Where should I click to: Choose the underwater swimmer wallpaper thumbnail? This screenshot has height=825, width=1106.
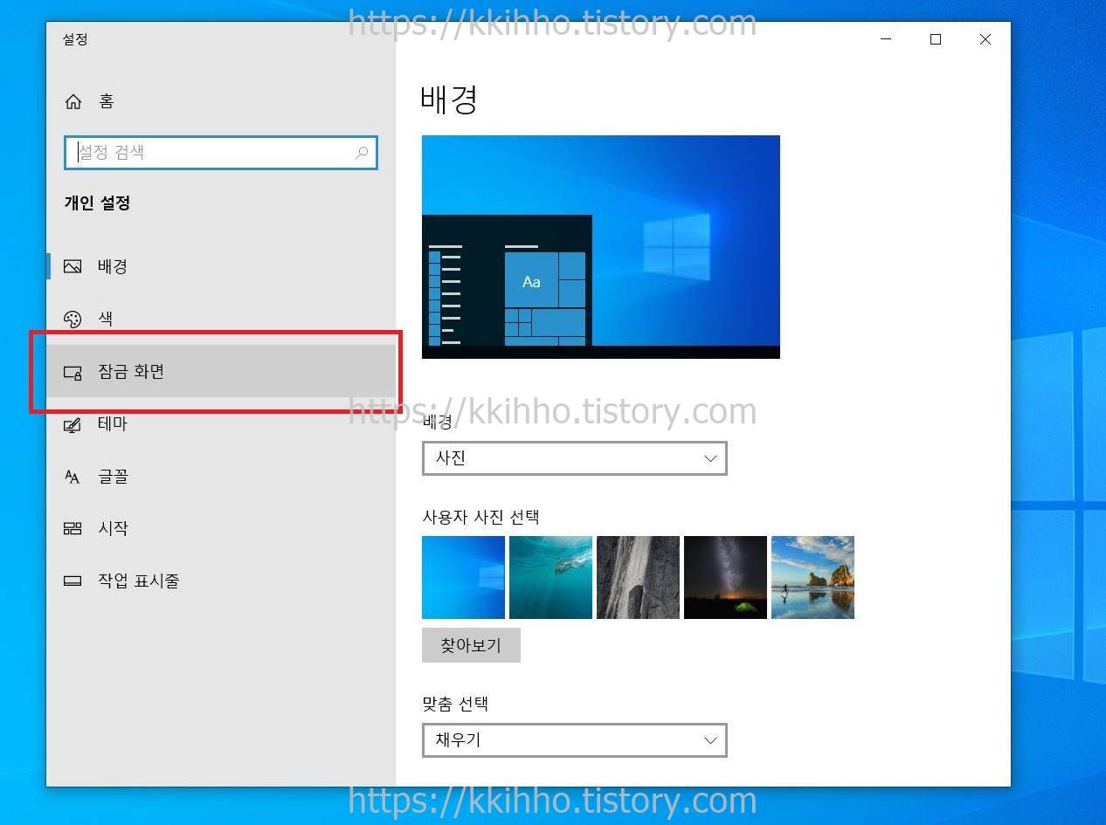point(550,577)
